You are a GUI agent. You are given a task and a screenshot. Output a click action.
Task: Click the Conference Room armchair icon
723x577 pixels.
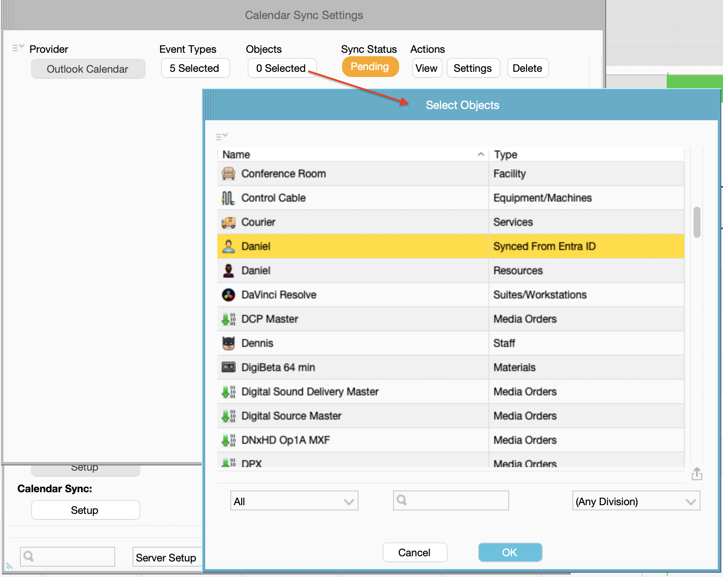228,173
